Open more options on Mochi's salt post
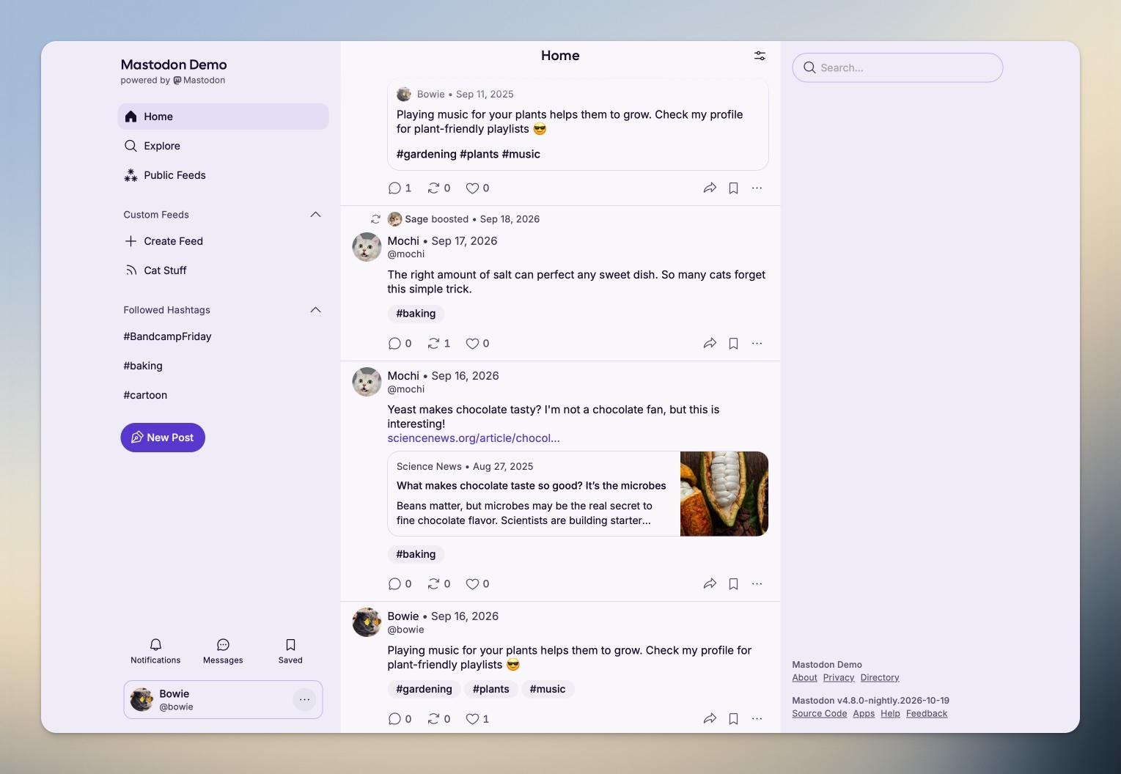Viewport: 1121px width, 774px height. [x=757, y=343]
